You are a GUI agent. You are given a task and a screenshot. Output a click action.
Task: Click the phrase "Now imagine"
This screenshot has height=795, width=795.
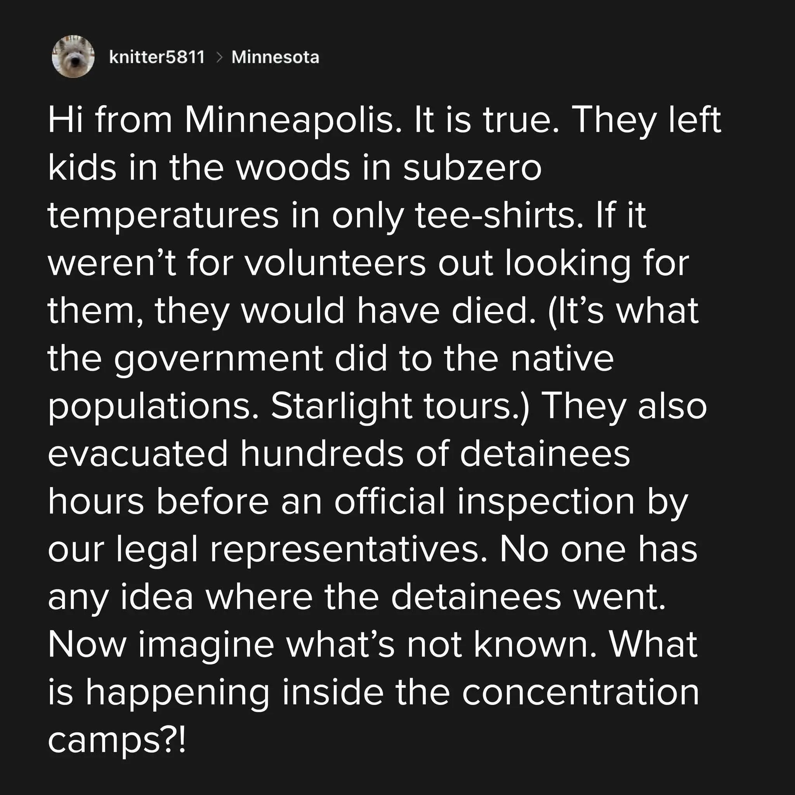pyautogui.click(x=161, y=645)
